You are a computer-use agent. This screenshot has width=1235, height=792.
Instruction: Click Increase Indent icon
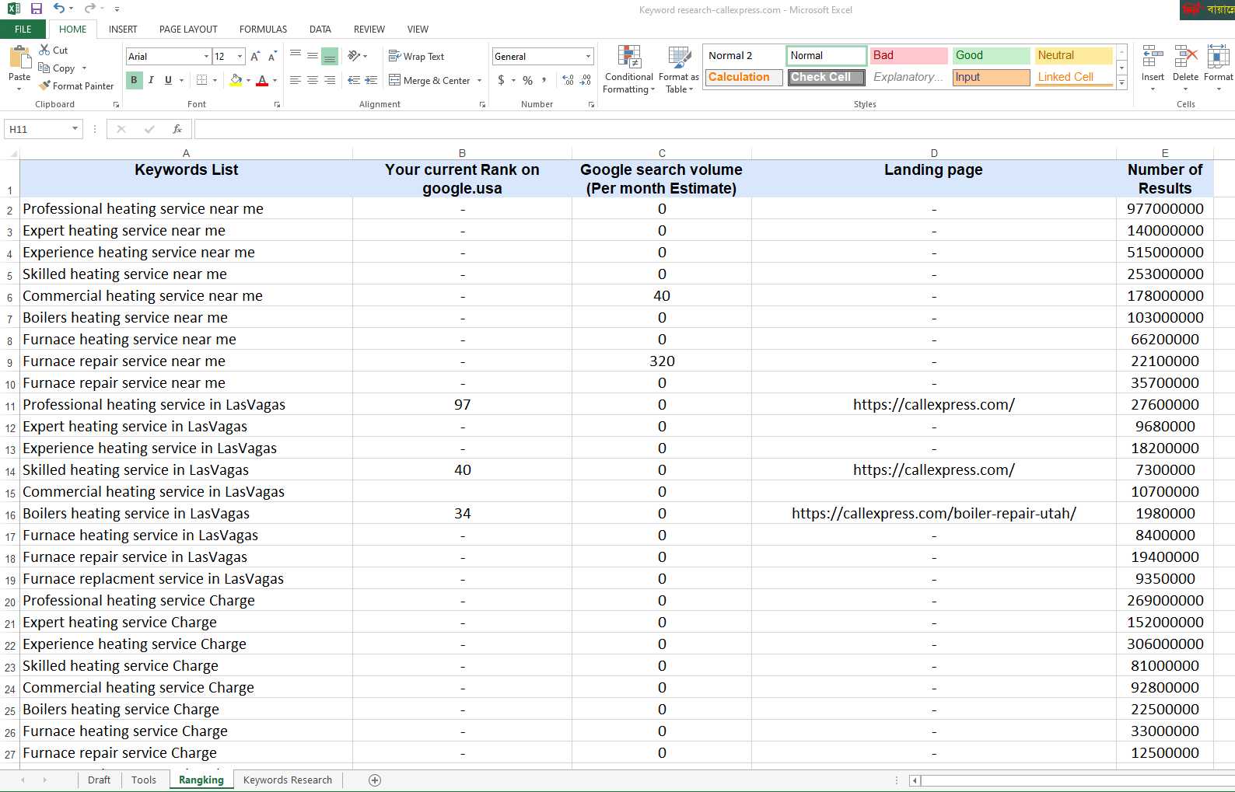[371, 80]
